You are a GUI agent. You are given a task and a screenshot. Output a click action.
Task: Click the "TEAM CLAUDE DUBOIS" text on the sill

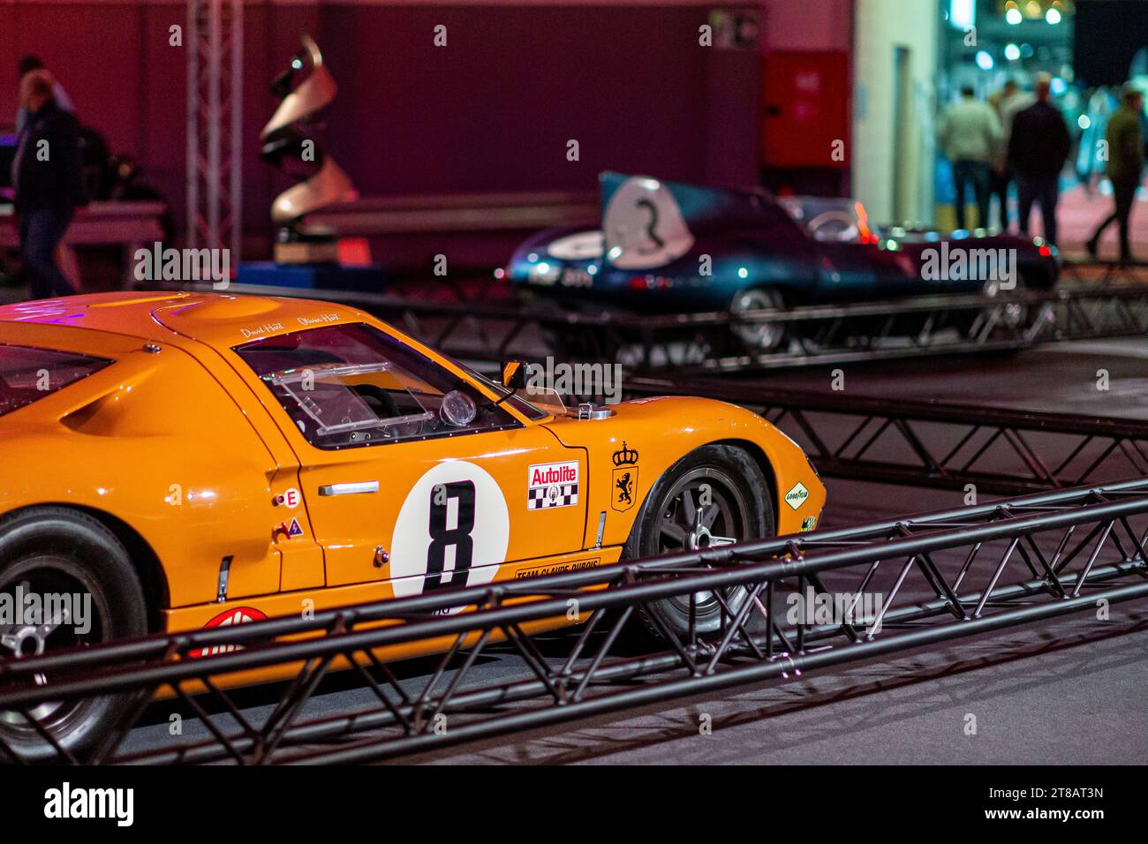click(557, 569)
